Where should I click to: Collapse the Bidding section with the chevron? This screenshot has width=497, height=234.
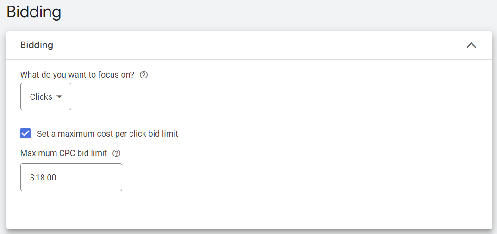(471, 45)
